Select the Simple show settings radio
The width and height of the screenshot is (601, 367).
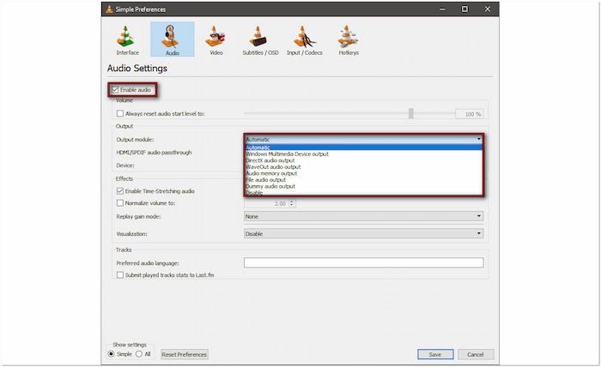pos(111,354)
